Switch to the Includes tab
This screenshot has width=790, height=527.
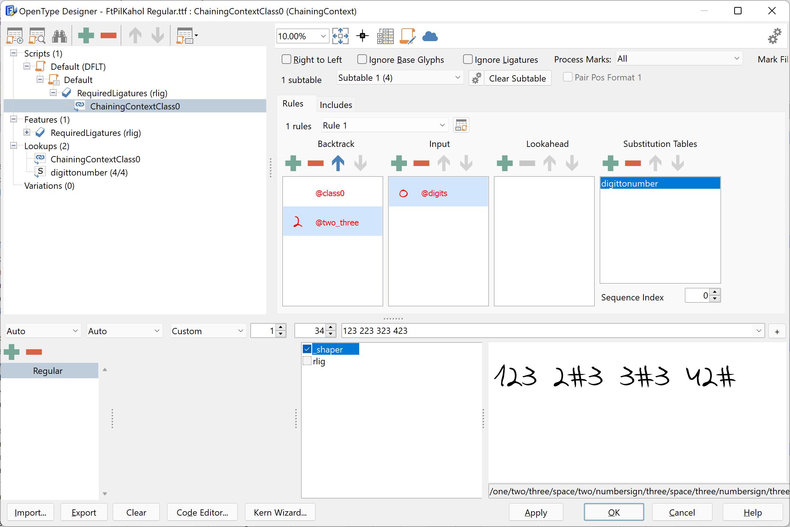pos(335,105)
